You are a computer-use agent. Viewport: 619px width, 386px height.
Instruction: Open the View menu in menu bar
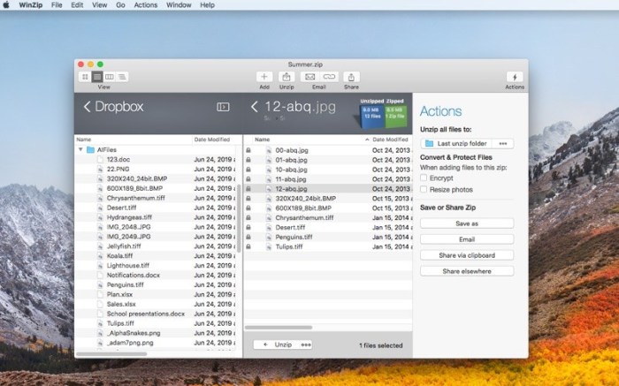point(96,5)
